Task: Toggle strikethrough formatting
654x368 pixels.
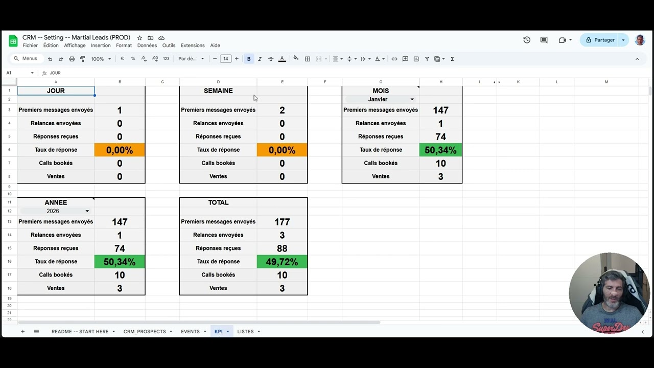Action: click(271, 59)
